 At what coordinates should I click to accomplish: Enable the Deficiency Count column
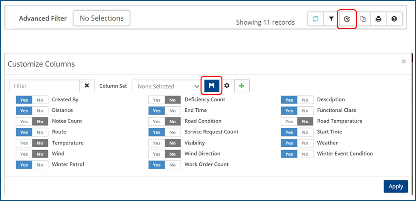point(157,100)
